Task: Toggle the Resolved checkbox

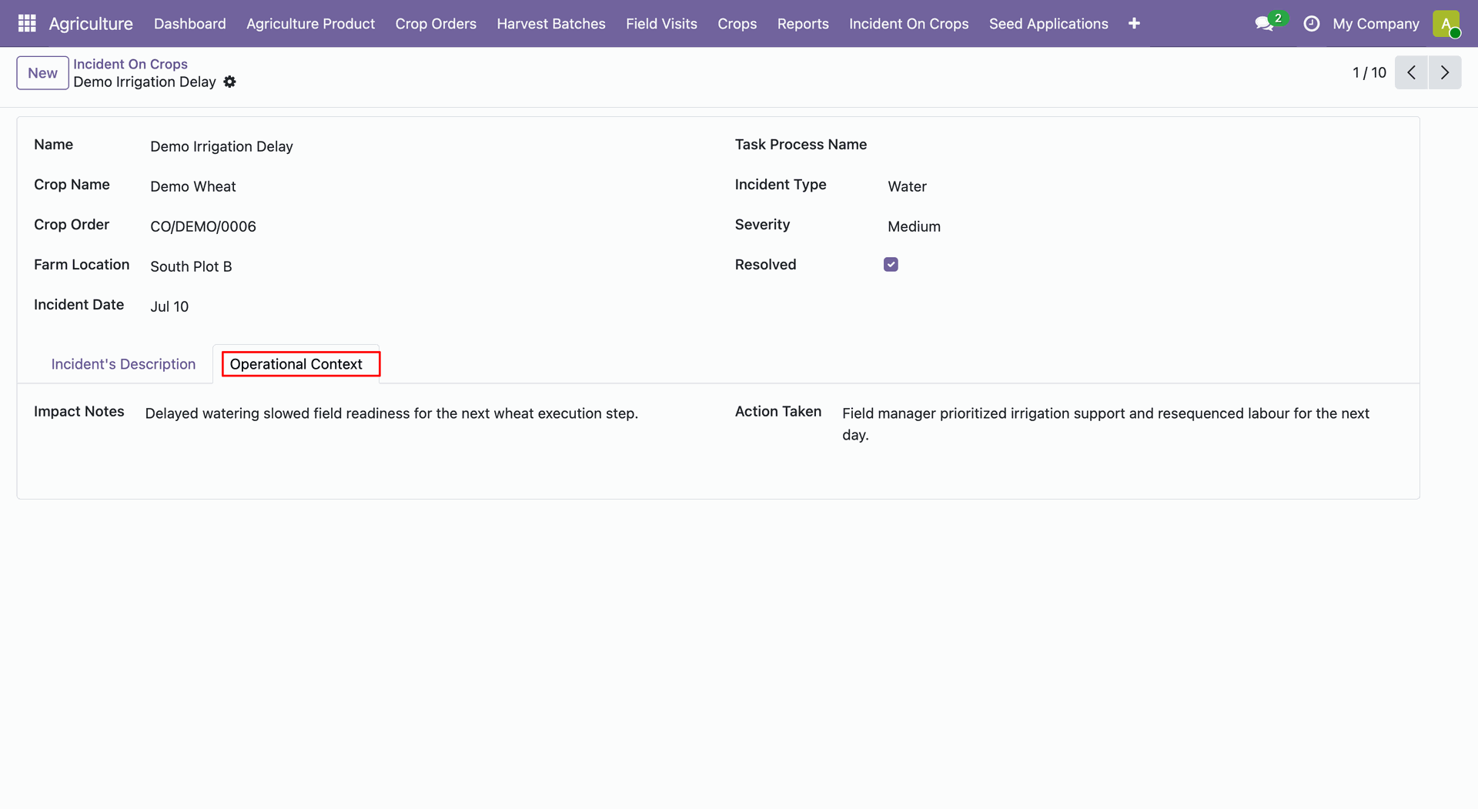Action: coord(891,265)
